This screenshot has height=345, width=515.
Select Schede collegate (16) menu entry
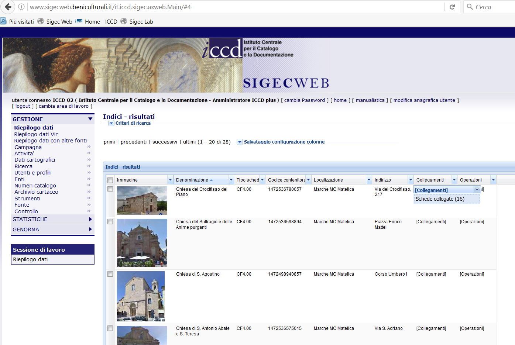pyautogui.click(x=440, y=199)
